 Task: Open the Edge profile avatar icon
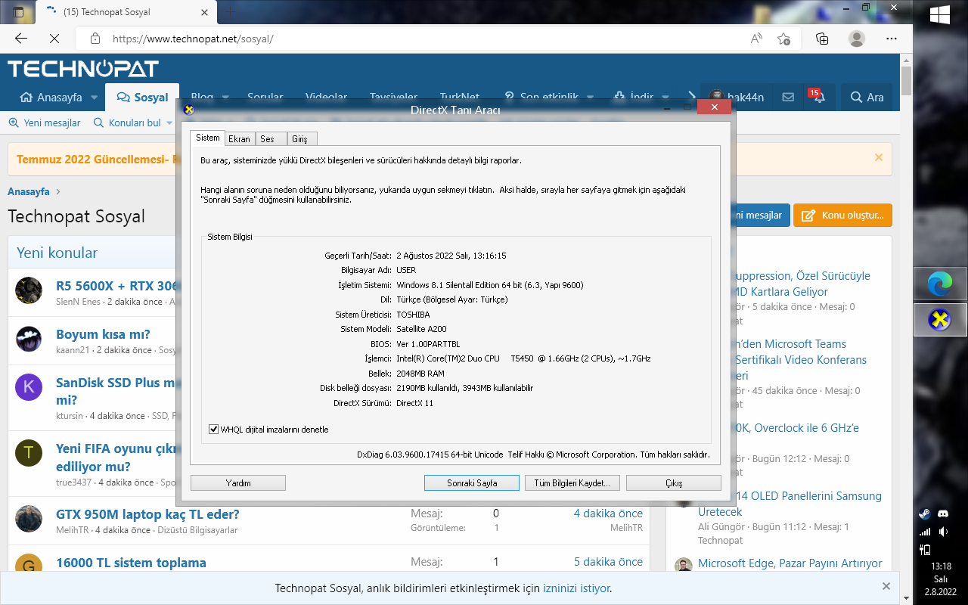857,39
